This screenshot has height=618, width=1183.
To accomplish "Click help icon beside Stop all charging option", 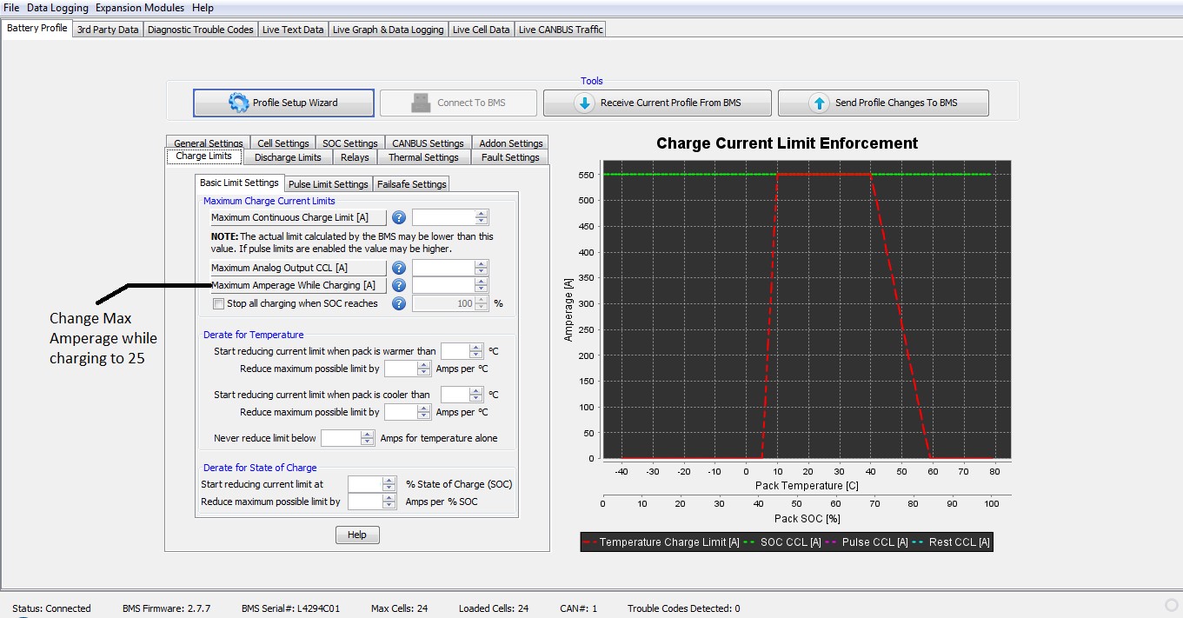I will pyautogui.click(x=399, y=303).
